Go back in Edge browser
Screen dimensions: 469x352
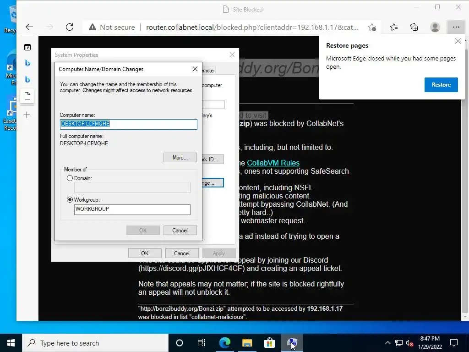(29, 27)
